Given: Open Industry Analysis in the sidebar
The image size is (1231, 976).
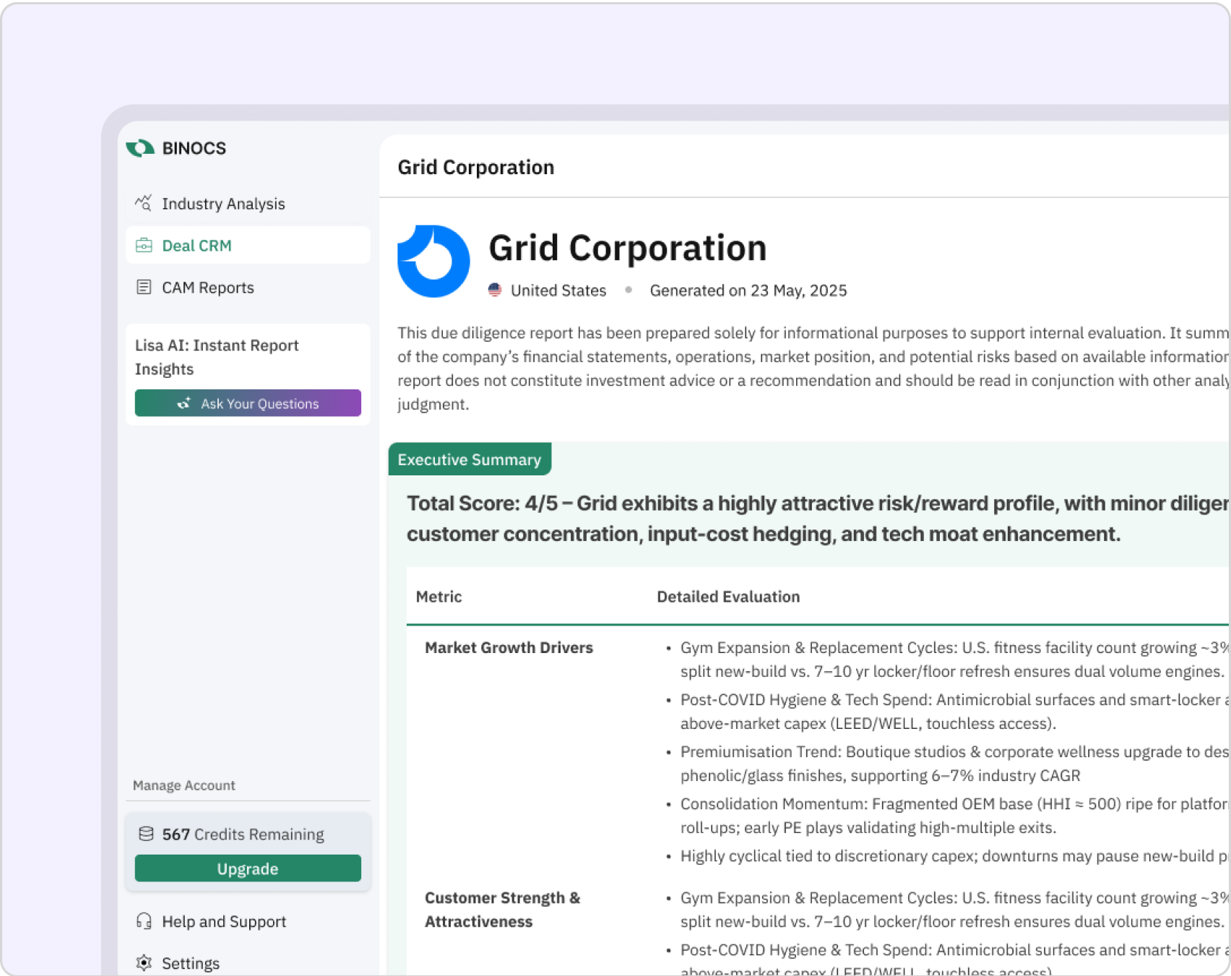Looking at the screenshot, I should (248, 204).
